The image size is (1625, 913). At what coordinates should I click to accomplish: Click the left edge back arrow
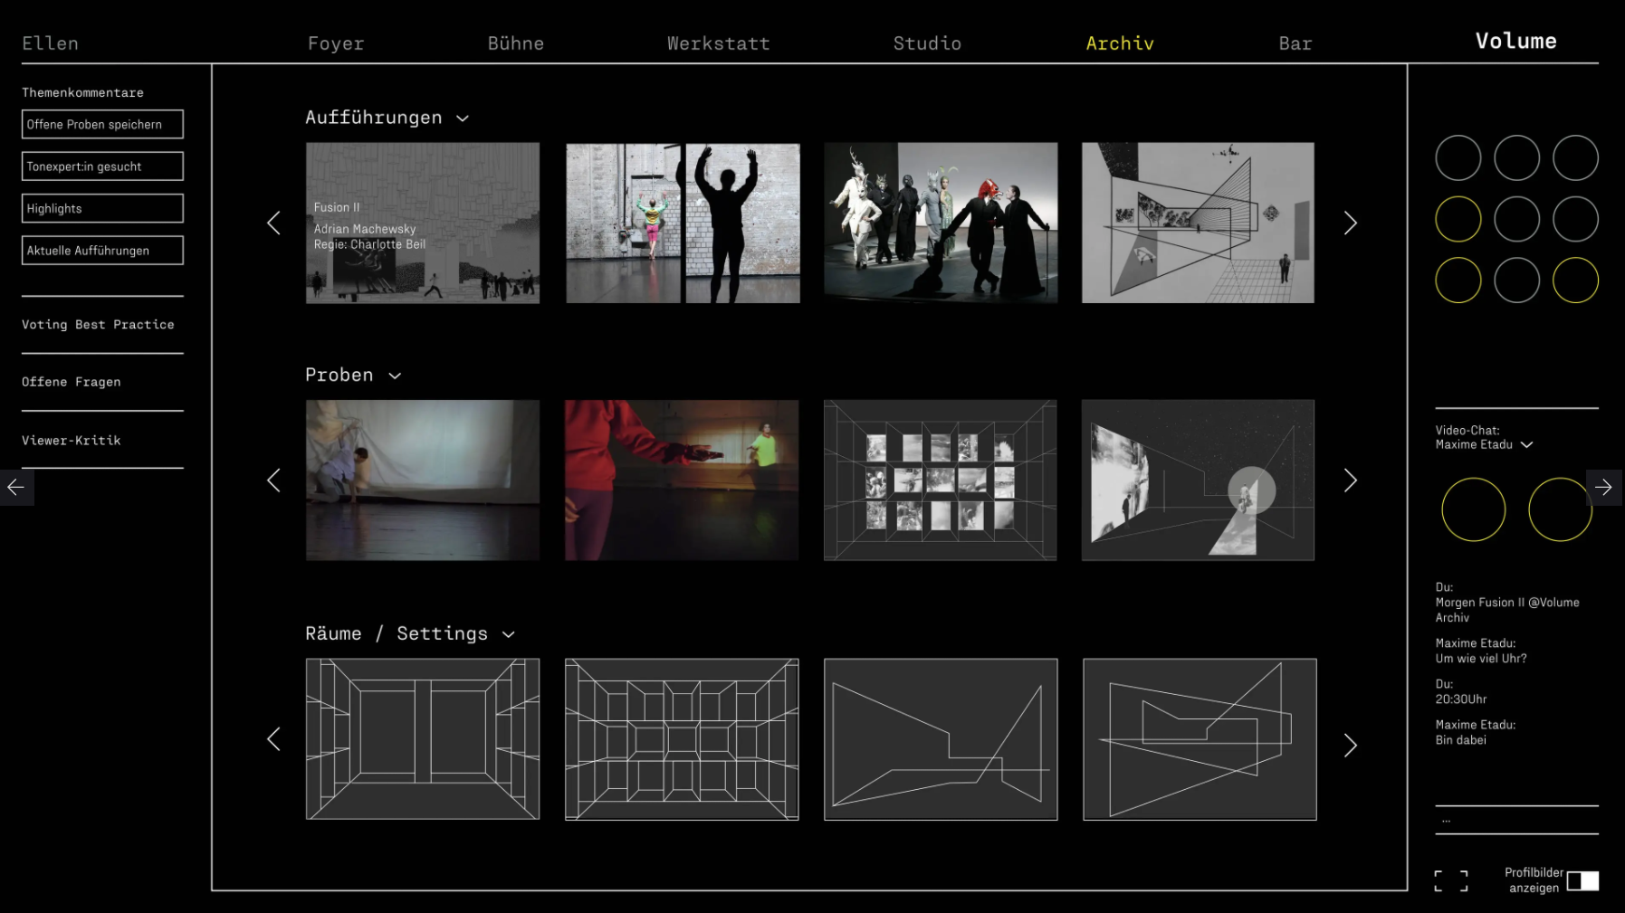tap(16, 488)
